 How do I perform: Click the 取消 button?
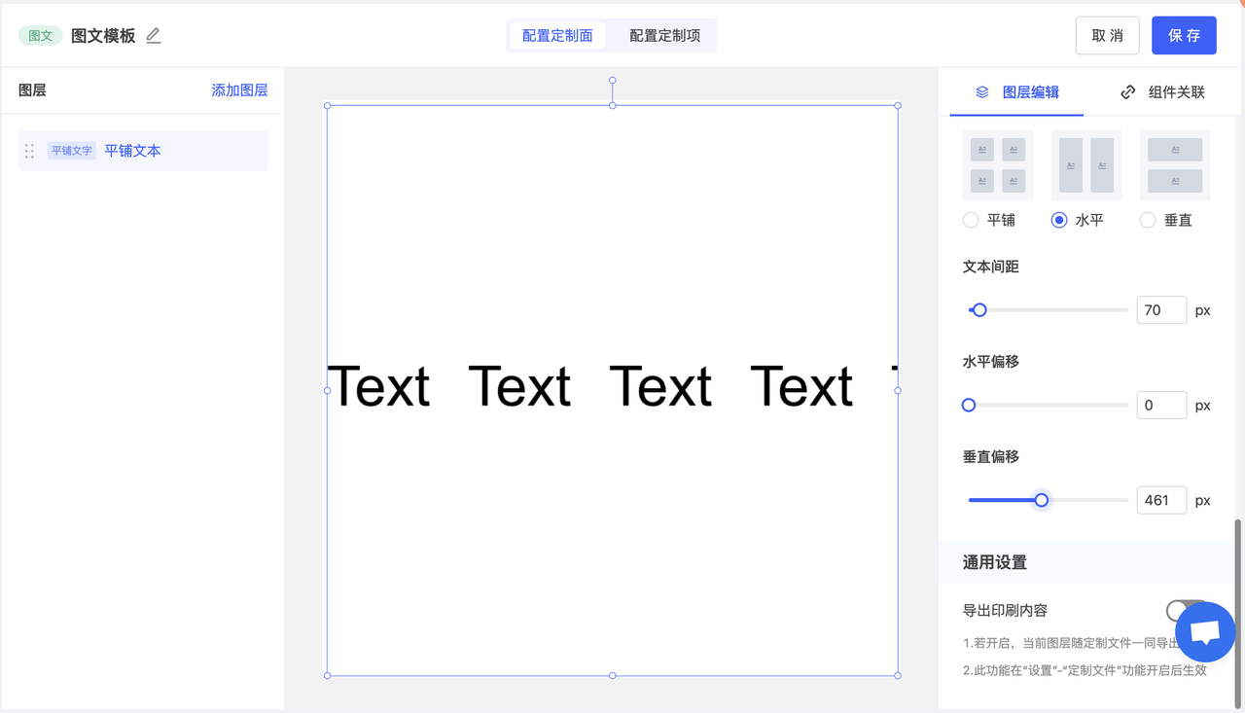1108,36
